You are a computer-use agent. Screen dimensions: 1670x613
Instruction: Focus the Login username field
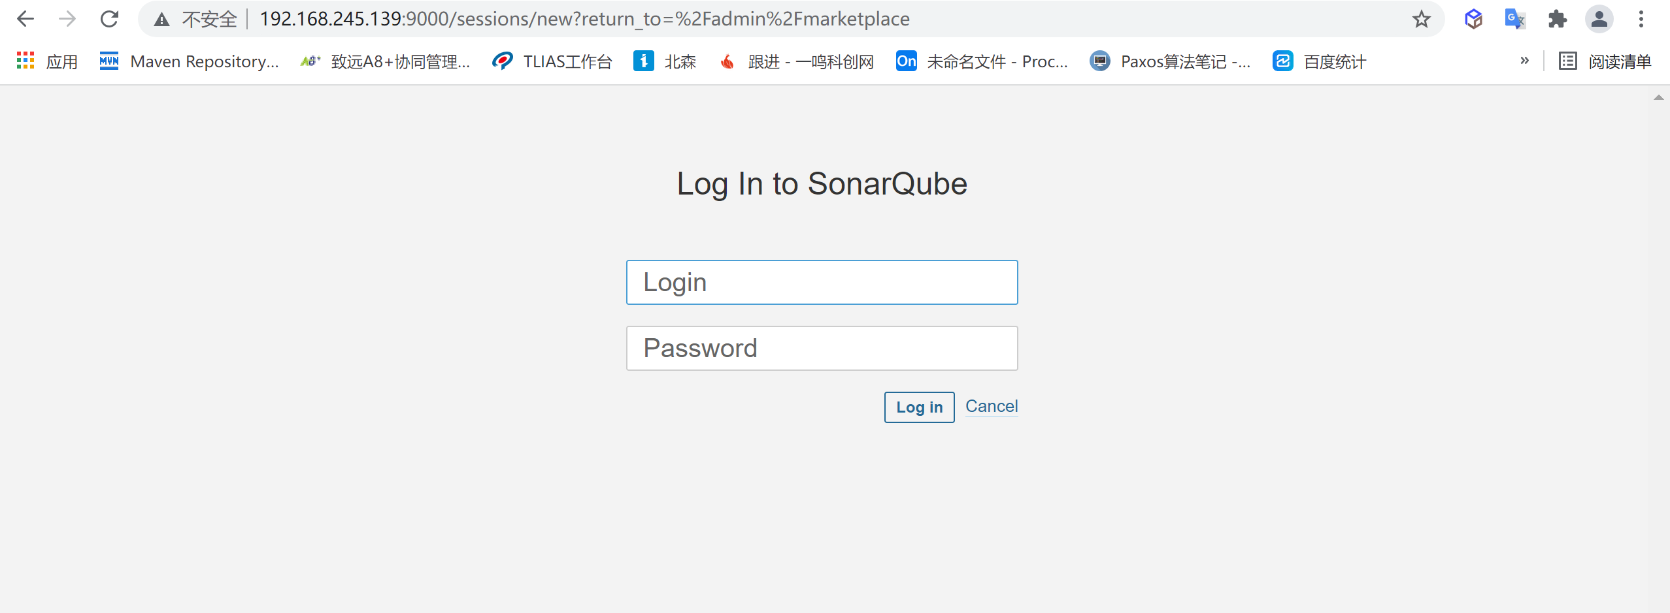point(822,283)
